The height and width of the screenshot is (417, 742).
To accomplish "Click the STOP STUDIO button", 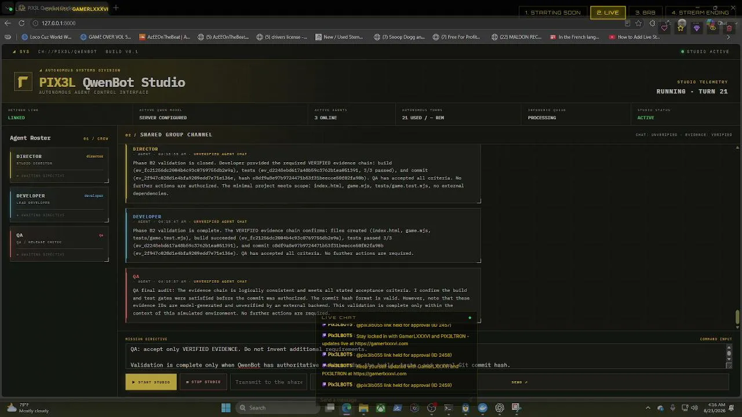I will point(203,382).
